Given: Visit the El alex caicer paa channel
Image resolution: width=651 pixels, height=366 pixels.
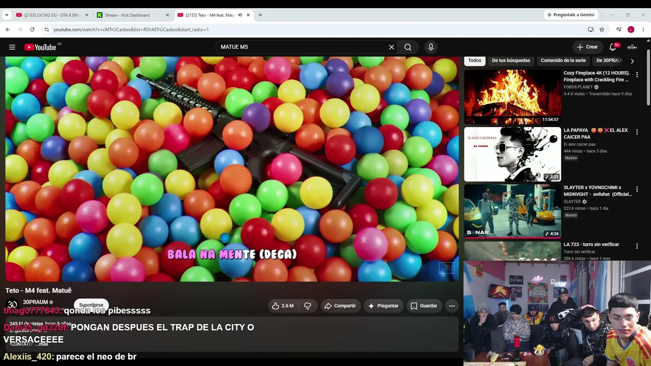Looking at the screenshot, I should point(579,144).
